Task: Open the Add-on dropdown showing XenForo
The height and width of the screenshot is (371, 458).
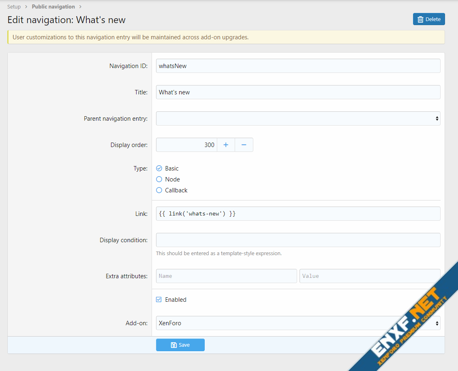Action: coord(298,323)
